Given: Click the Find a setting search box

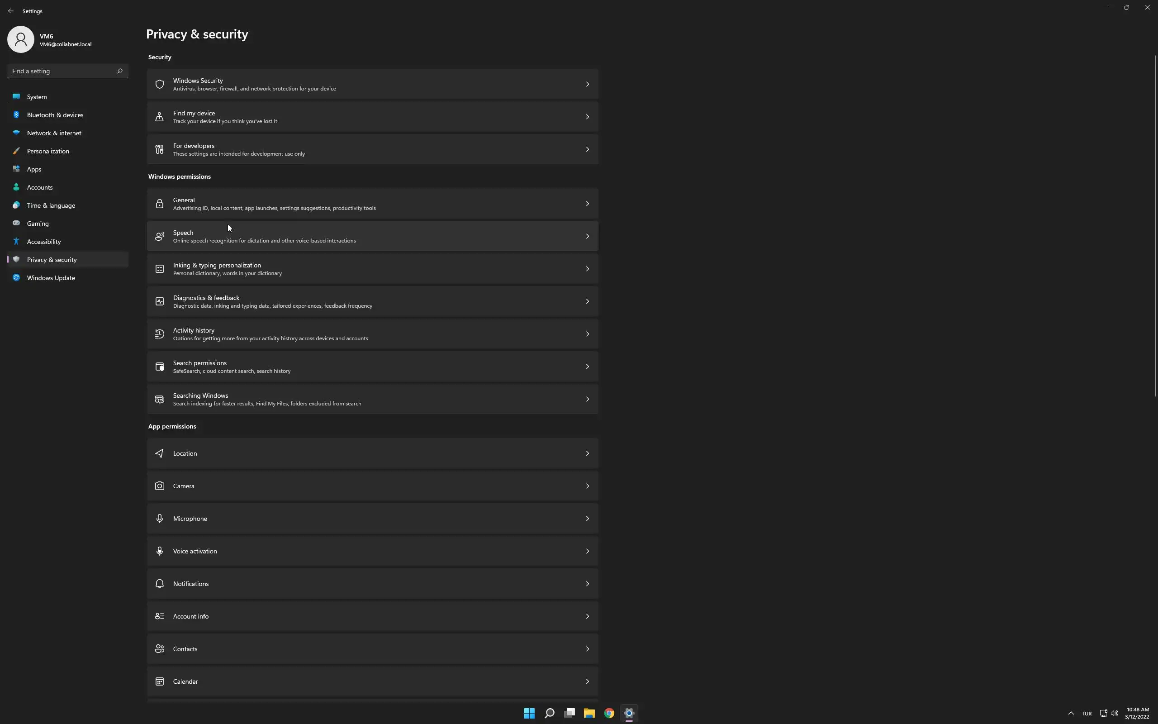Looking at the screenshot, I should point(62,71).
